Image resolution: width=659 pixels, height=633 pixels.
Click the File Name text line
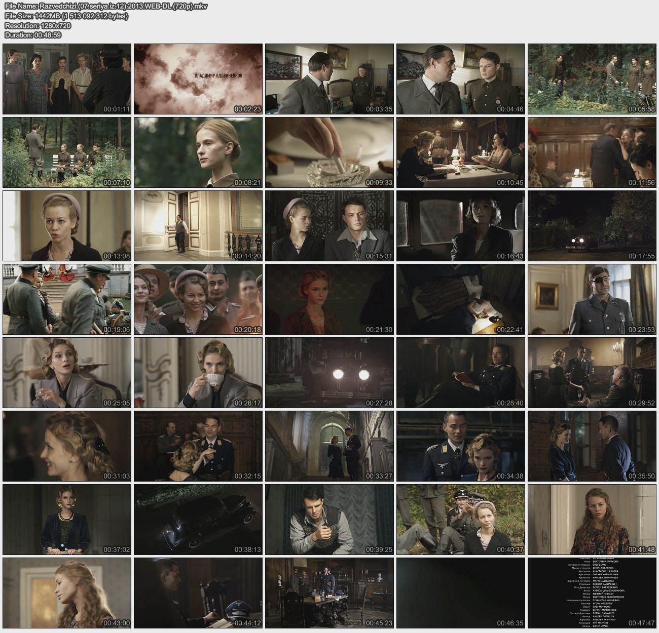[106, 7]
